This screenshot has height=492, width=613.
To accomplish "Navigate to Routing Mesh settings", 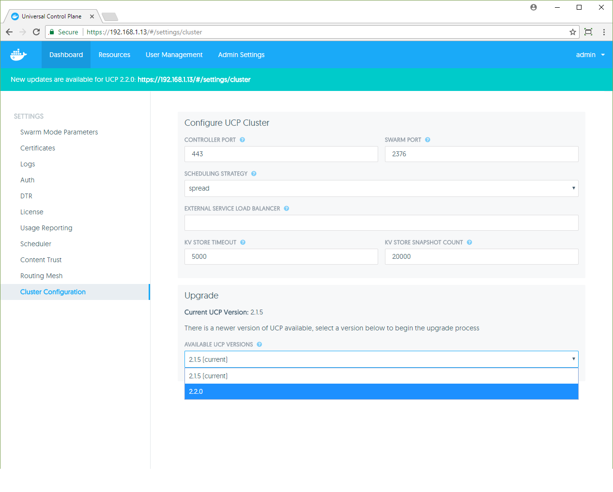I will (41, 276).
